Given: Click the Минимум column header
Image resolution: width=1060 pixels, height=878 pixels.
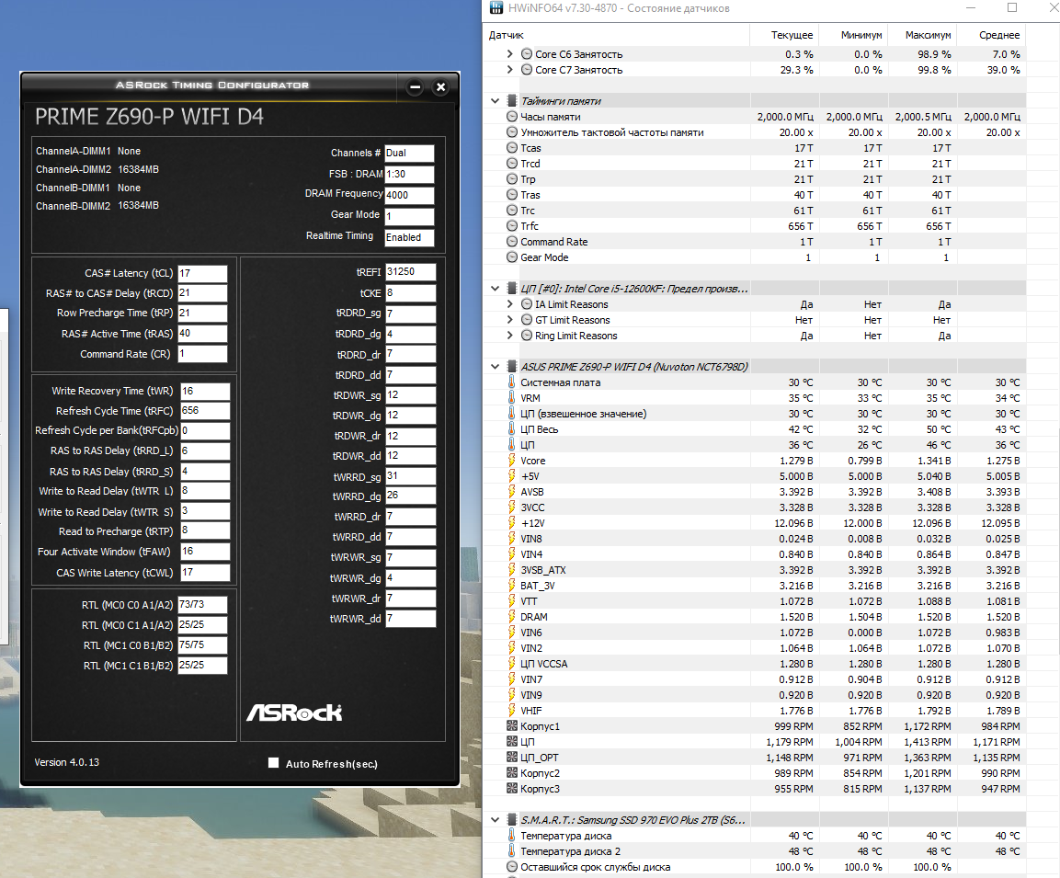Looking at the screenshot, I should click(x=853, y=35).
